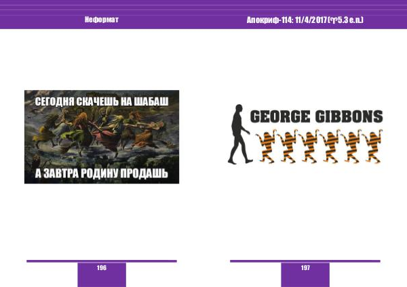Click the purple header bar between the titles
The image size is (407, 287).
(183, 20)
